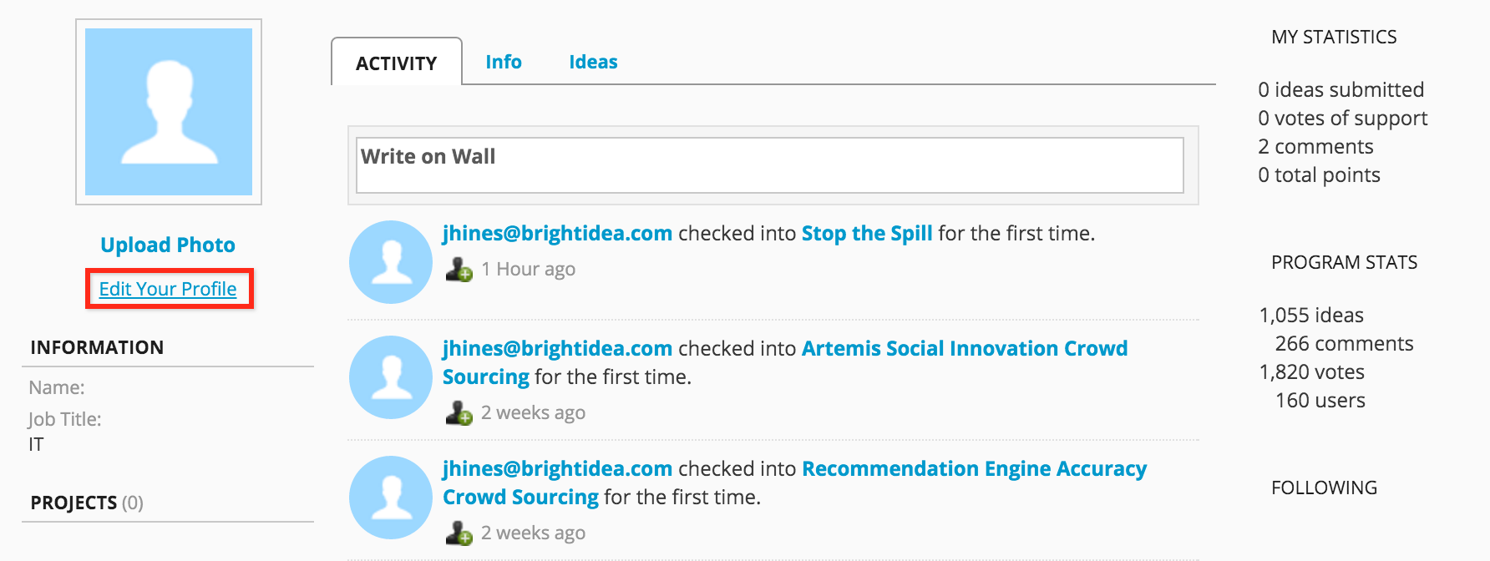
Task: Open Recommendation Engine Accuracy Crowd Sourcing link
Action: (794, 483)
